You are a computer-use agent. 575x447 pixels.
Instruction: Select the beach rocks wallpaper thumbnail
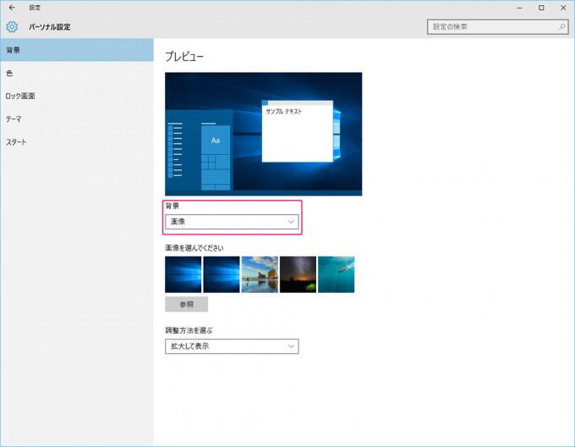point(260,274)
